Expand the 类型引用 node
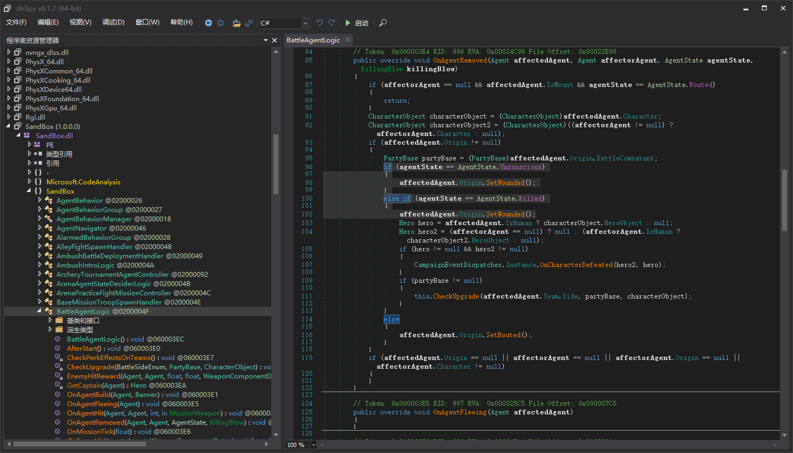793x453 pixels. coord(29,154)
